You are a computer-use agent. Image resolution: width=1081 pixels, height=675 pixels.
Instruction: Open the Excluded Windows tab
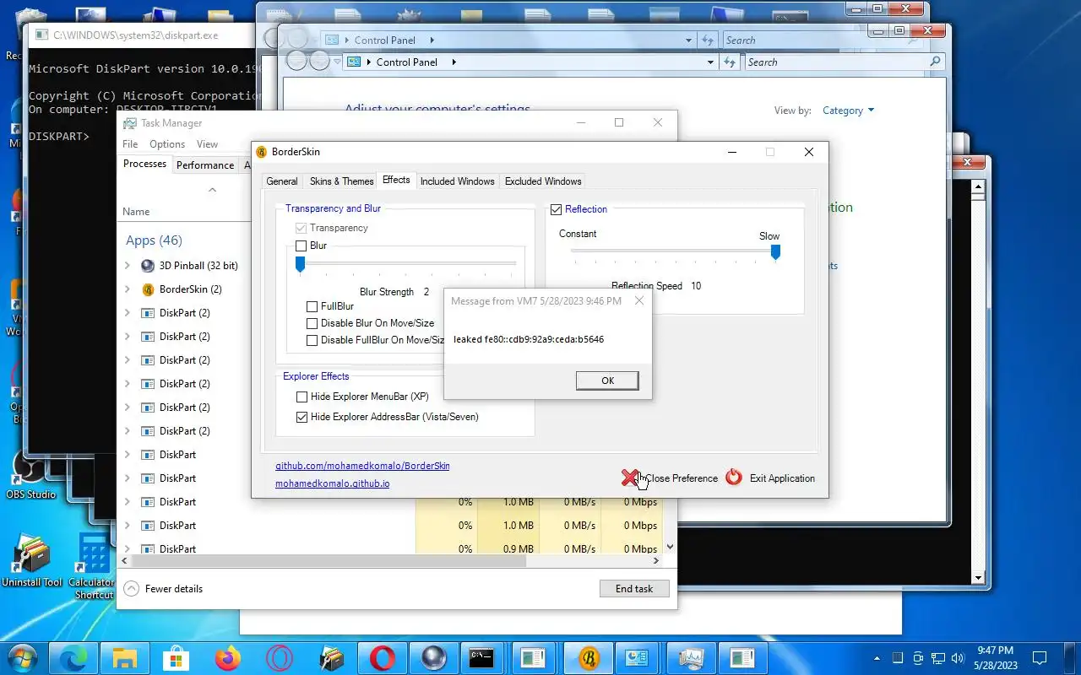(x=543, y=181)
